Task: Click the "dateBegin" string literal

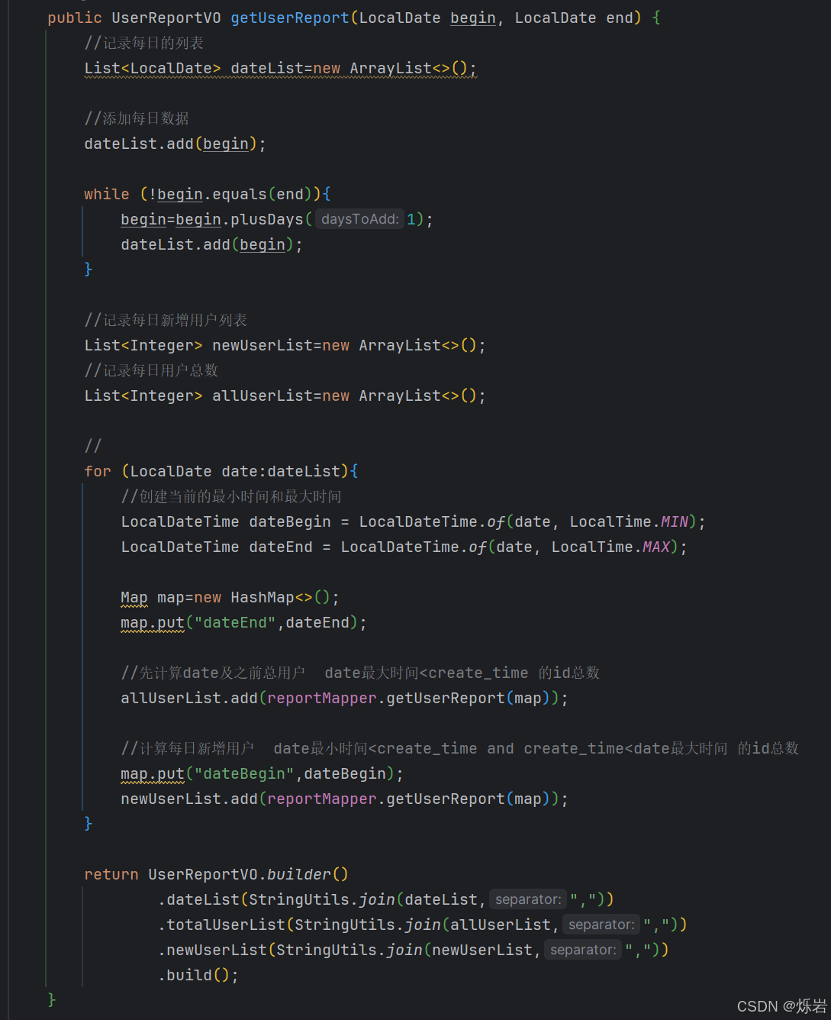Action: pos(244,773)
